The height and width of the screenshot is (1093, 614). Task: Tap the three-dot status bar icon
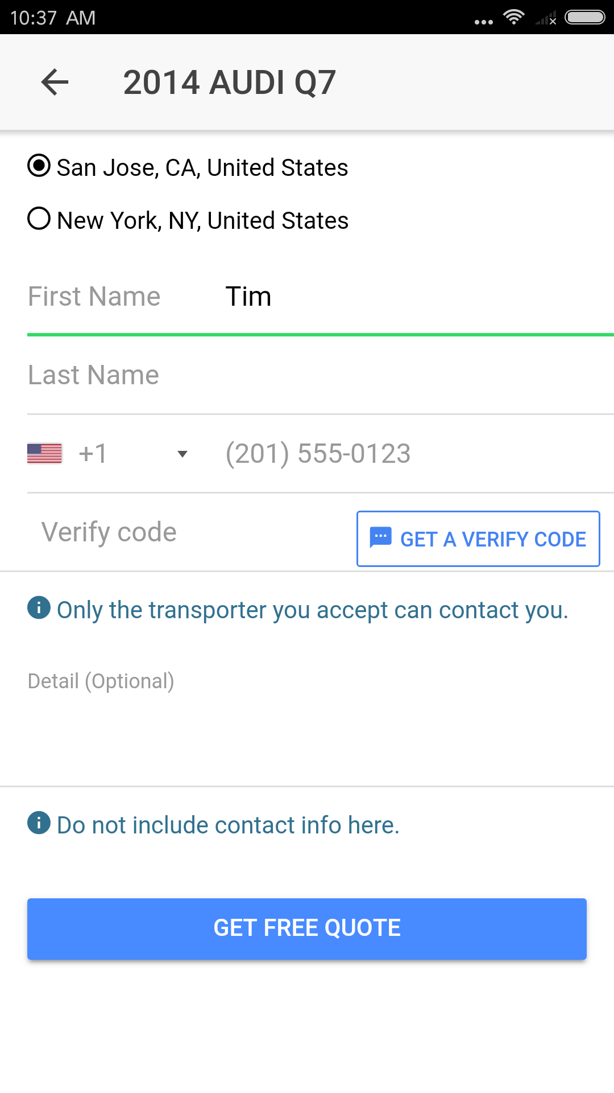[484, 22]
